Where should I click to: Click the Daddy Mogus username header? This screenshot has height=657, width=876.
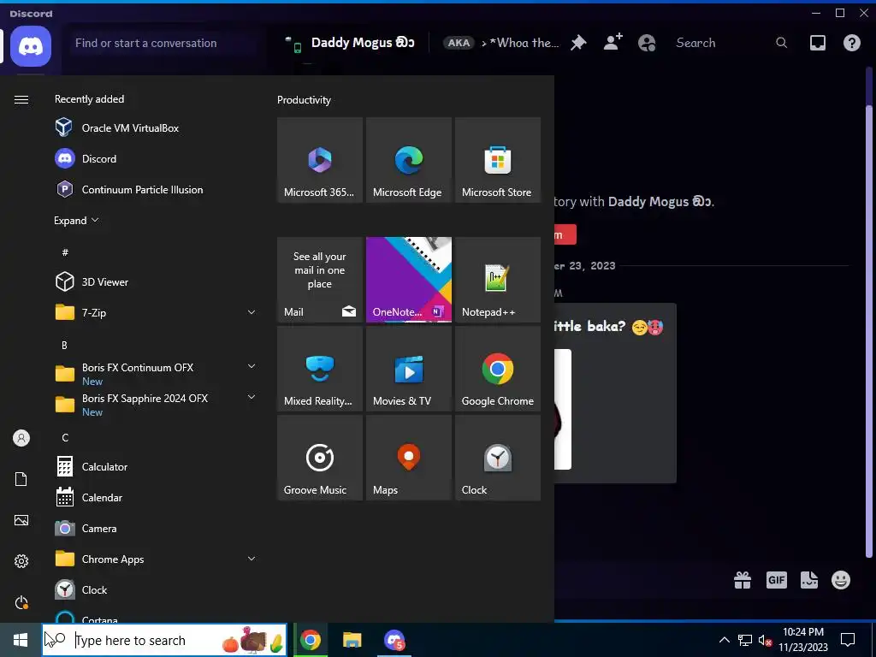click(363, 43)
